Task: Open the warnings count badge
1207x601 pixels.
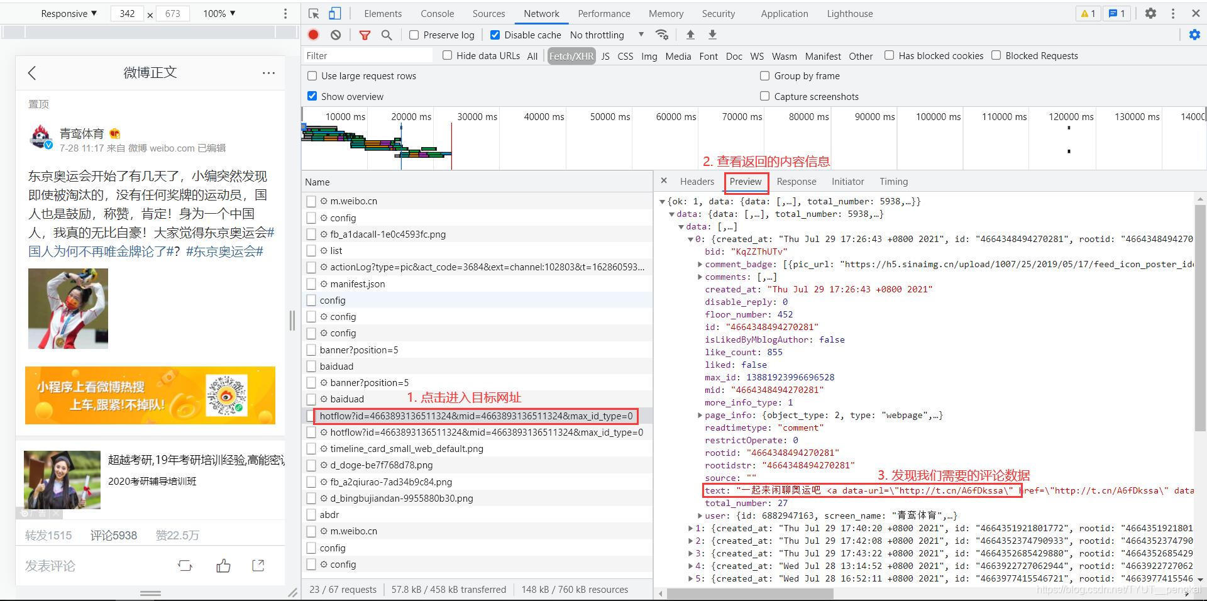Action: [x=1088, y=13]
